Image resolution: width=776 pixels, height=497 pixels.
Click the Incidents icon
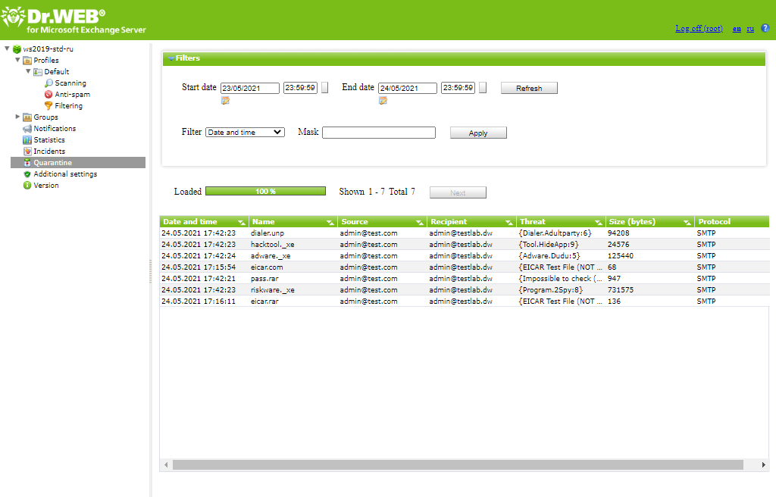(x=28, y=152)
